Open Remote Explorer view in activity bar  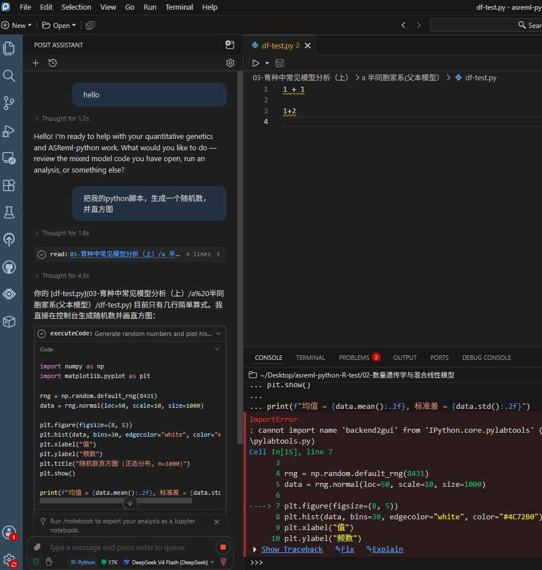9,158
